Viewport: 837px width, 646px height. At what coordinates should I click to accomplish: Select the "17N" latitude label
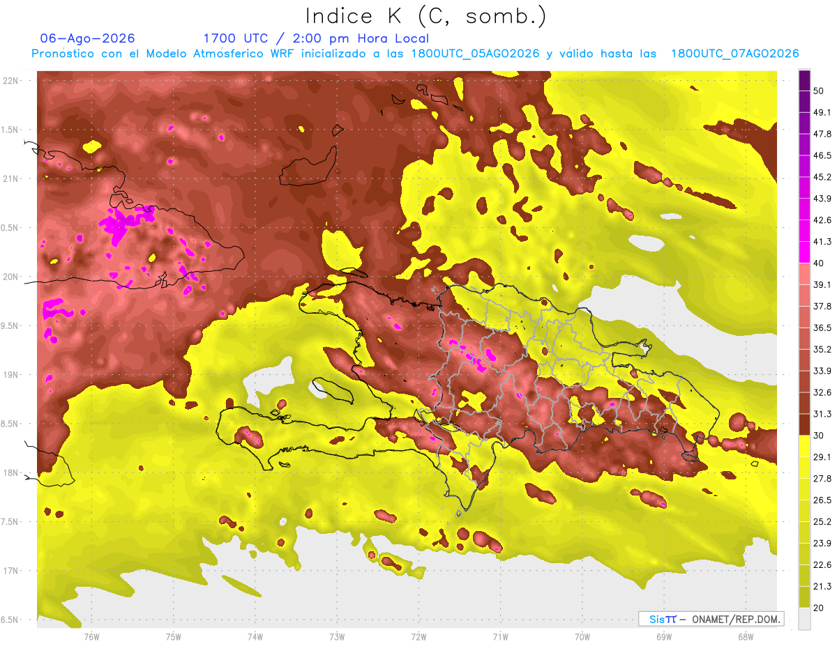(11, 571)
